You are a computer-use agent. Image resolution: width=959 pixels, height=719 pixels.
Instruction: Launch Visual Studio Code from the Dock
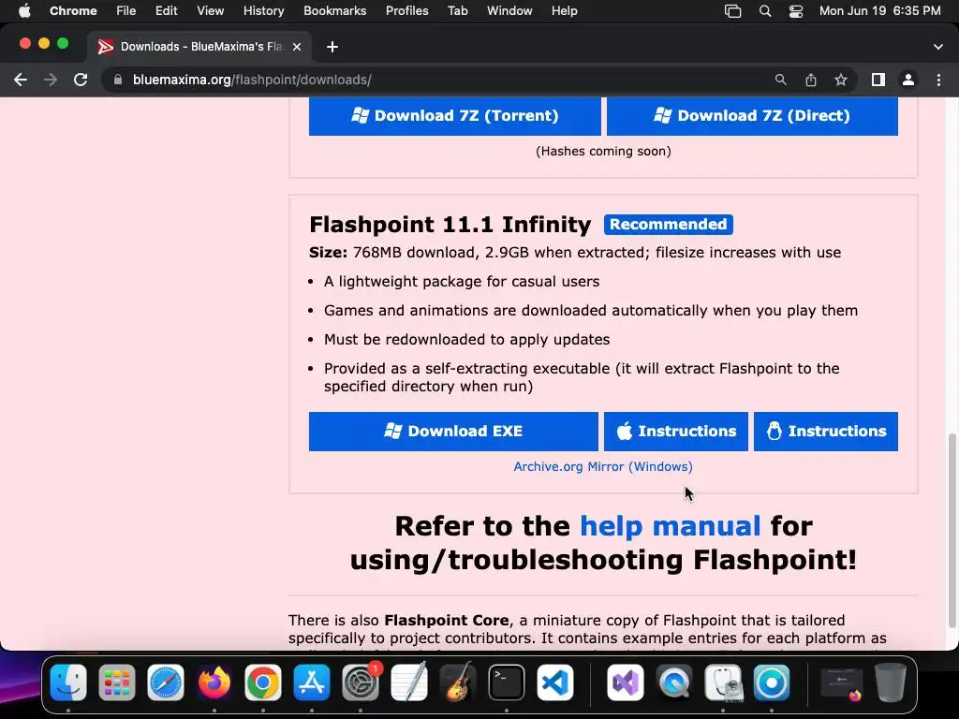point(555,682)
